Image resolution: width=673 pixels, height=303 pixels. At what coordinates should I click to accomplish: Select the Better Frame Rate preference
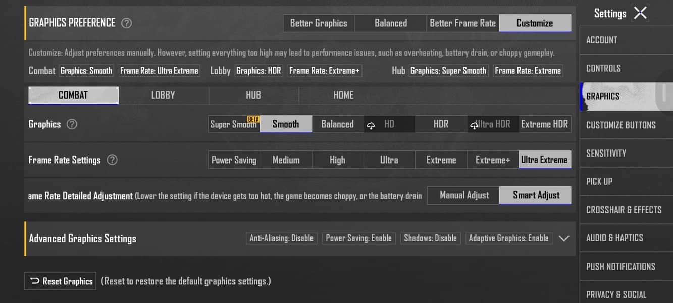click(463, 23)
